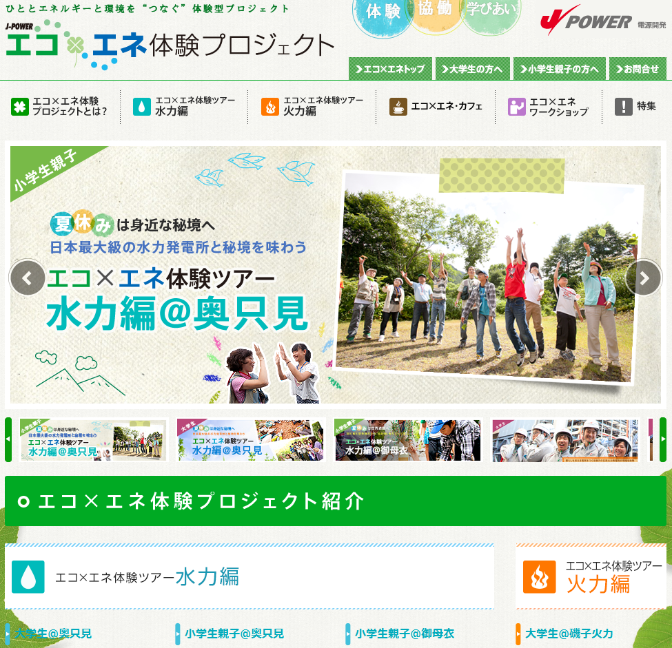Follow the 小学生親子@御母衣 link

(404, 634)
